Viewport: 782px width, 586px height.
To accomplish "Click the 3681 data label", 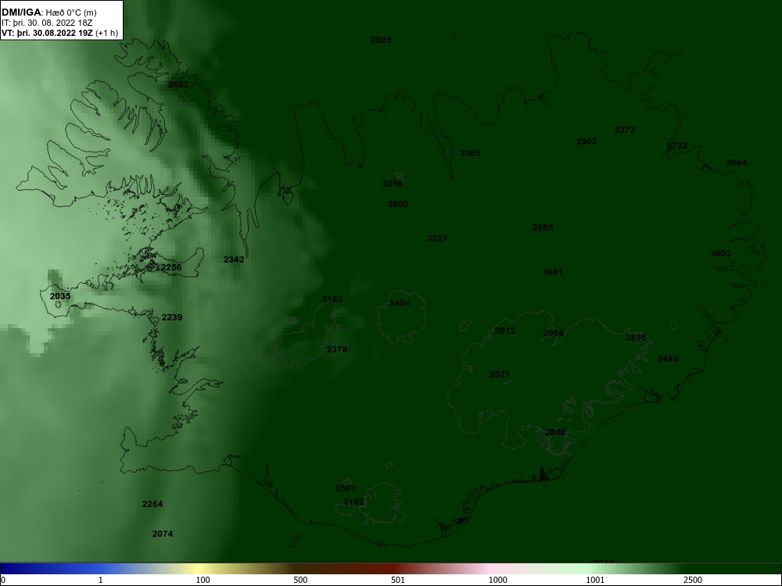I will pyautogui.click(x=553, y=272).
